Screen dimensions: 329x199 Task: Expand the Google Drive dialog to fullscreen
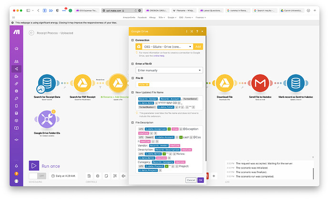[x=192, y=31]
